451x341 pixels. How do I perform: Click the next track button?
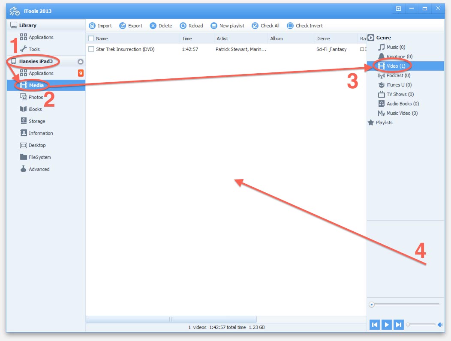tap(398, 325)
